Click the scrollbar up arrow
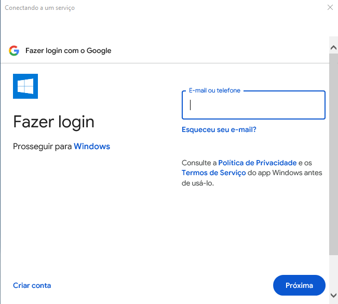 pos(333,48)
